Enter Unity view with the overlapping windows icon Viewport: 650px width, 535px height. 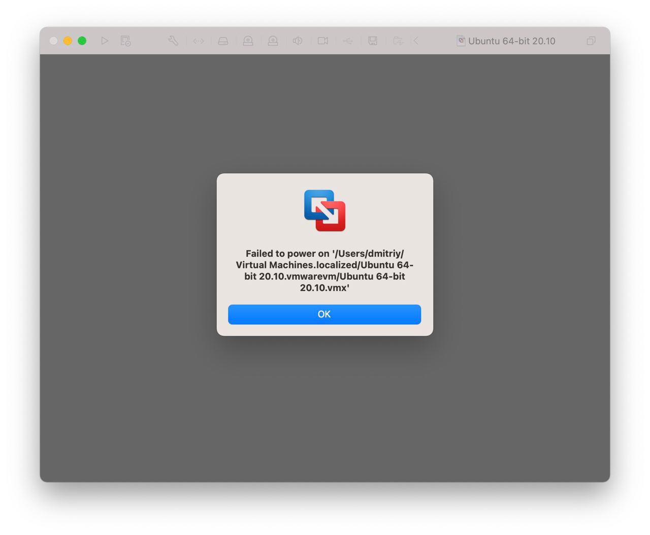click(x=591, y=41)
